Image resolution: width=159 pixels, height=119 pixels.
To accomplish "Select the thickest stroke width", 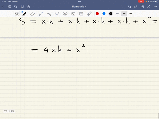I will 131,14.
